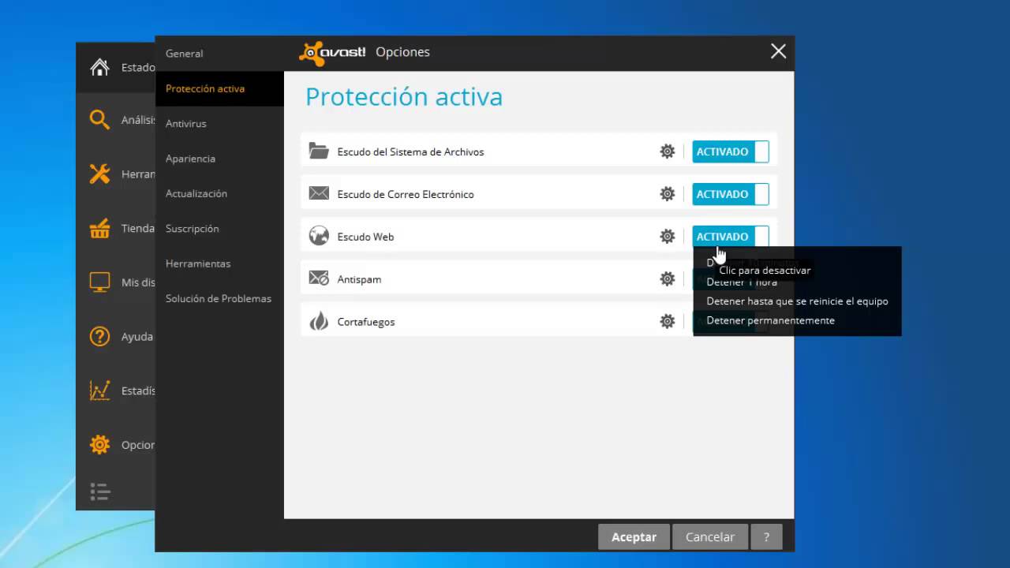This screenshot has height=568, width=1010.
Task: Open the Mis dispositivos monitor icon
Action: click(x=99, y=282)
